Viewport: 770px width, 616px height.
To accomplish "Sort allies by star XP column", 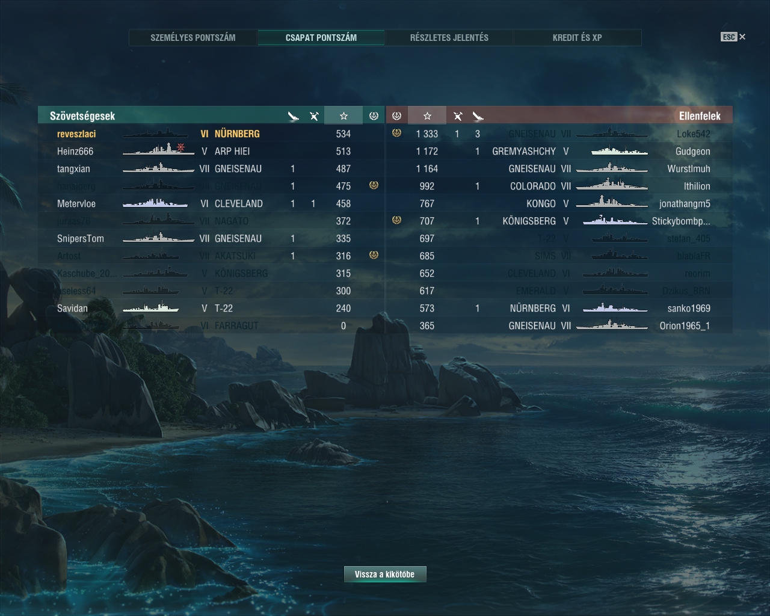I will point(343,115).
